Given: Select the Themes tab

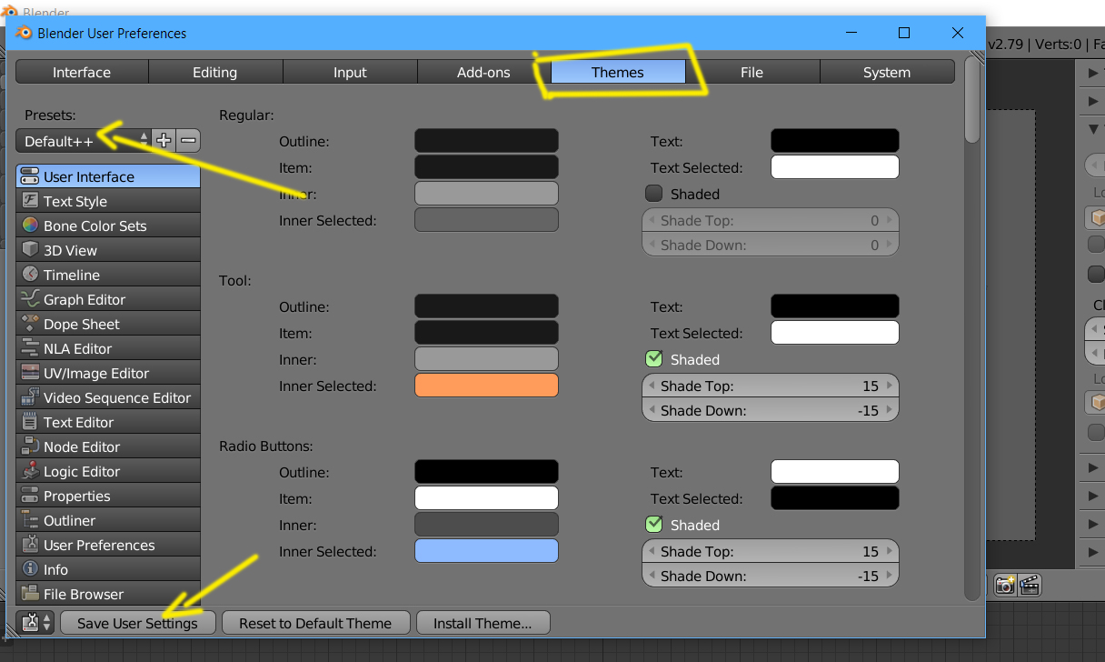Looking at the screenshot, I should tap(618, 72).
